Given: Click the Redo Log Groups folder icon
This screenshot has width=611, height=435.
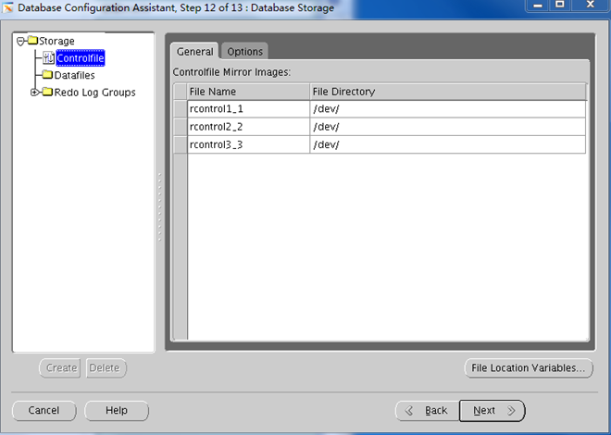Looking at the screenshot, I should click(x=47, y=92).
